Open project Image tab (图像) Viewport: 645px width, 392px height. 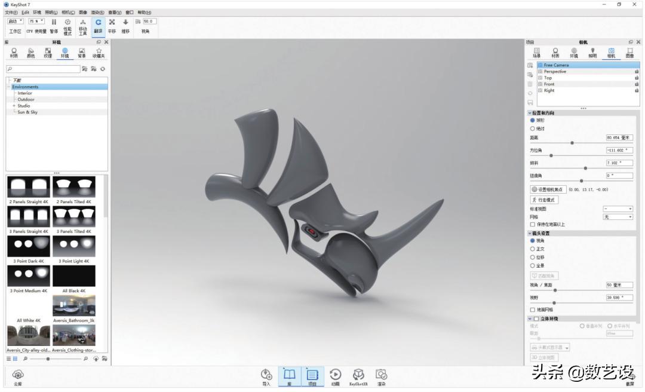point(630,53)
